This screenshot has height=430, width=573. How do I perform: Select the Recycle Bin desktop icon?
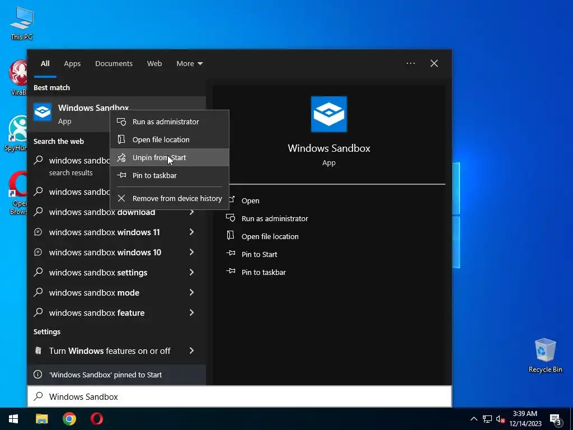tap(545, 356)
